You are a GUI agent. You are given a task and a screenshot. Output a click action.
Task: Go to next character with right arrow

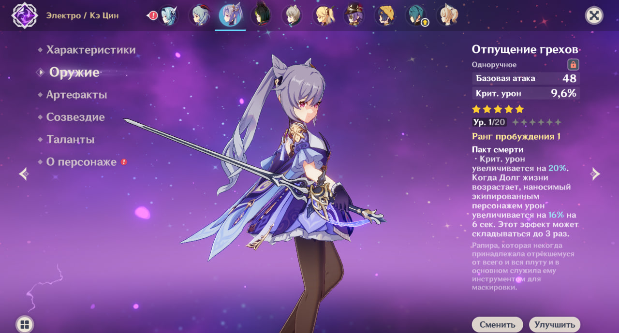(595, 174)
